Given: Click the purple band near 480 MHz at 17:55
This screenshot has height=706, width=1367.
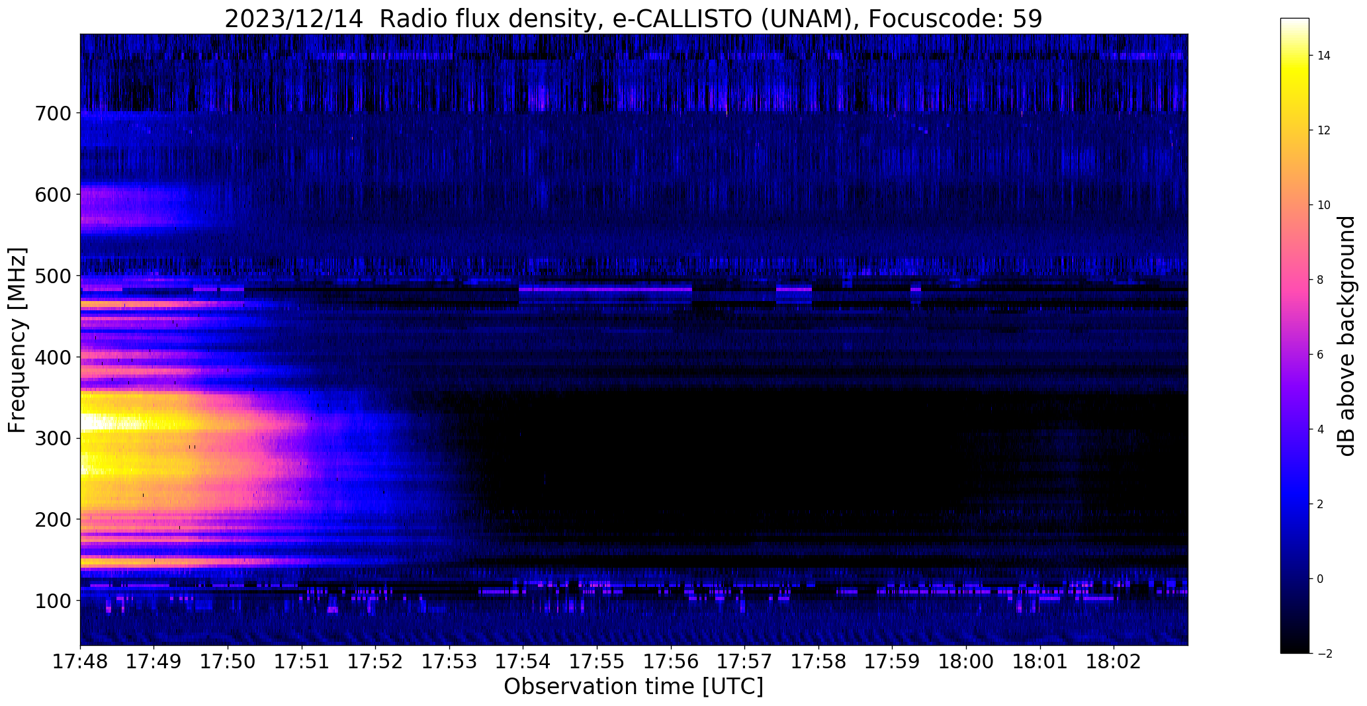Looking at the screenshot, I should coord(605,289).
